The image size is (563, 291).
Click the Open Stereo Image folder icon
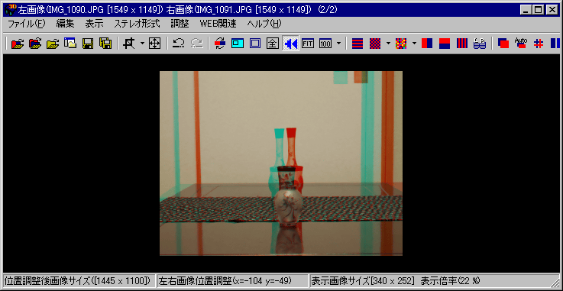coord(18,44)
